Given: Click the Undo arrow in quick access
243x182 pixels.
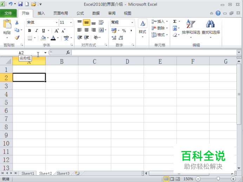Looking at the screenshot, I should 11,4.
